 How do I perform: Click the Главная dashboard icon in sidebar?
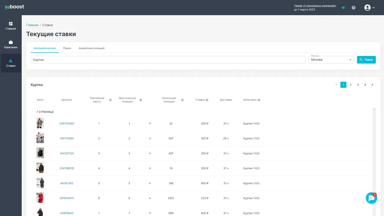click(x=11, y=24)
